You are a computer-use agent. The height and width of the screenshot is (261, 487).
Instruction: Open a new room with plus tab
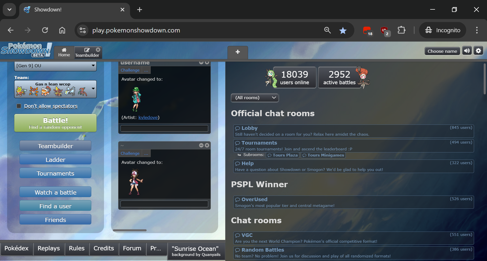click(x=238, y=52)
